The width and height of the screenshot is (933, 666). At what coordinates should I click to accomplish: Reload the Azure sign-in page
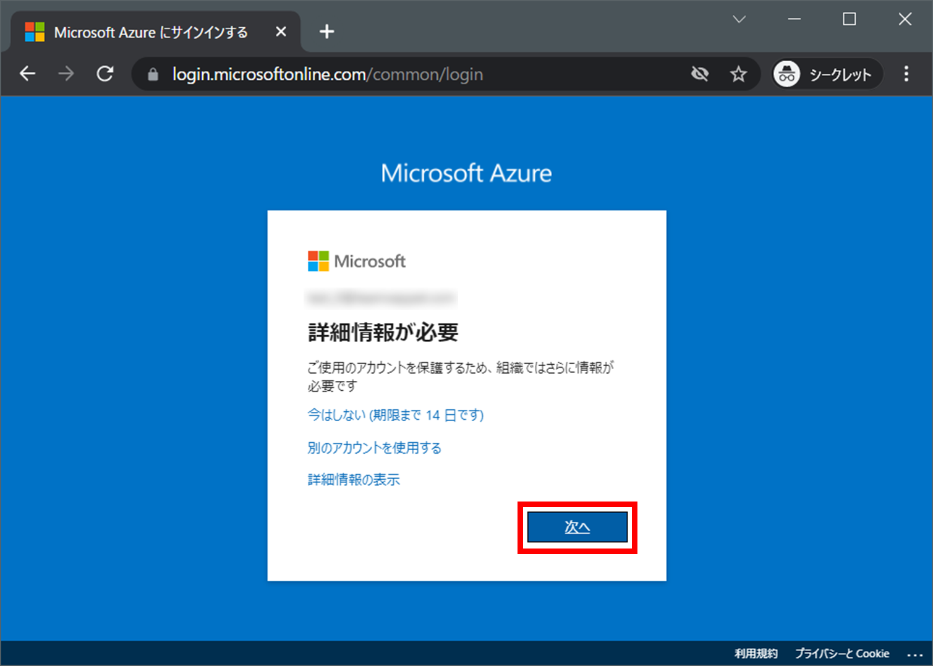tap(105, 74)
